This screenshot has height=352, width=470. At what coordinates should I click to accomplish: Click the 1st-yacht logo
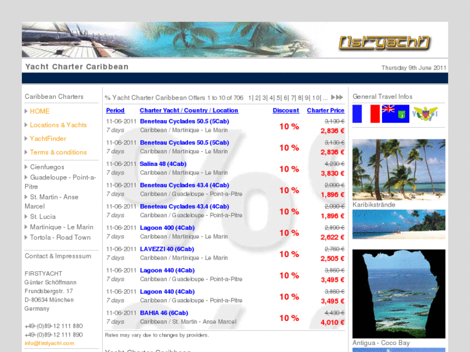click(384, 43)
